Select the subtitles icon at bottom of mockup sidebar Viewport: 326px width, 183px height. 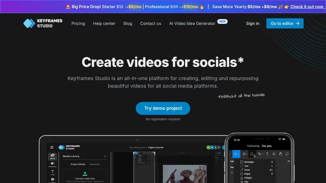tap(53, 180)
